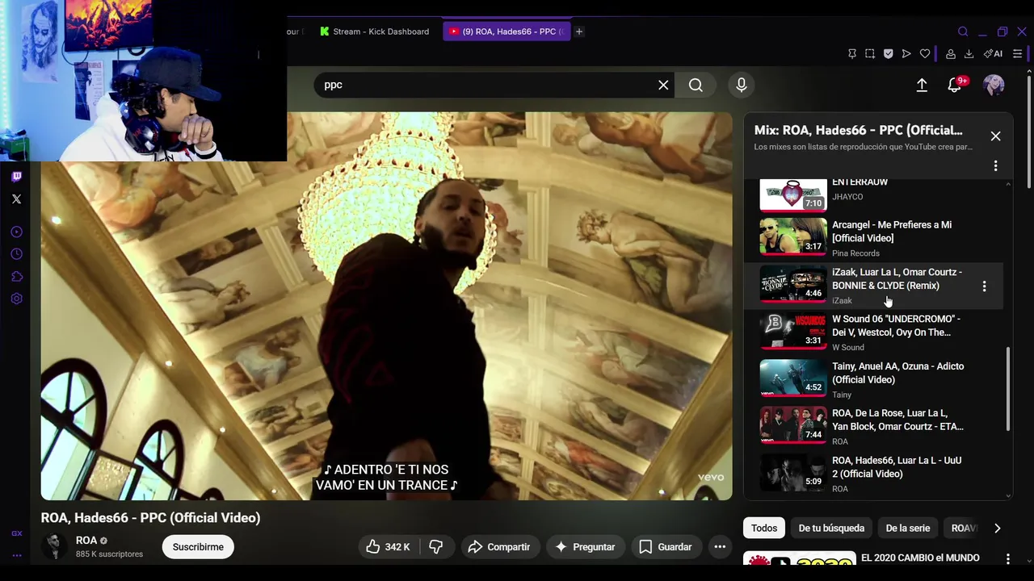Click the Guardar button
The height and width of the screenshot is (581, 1034).
[666, 547]
